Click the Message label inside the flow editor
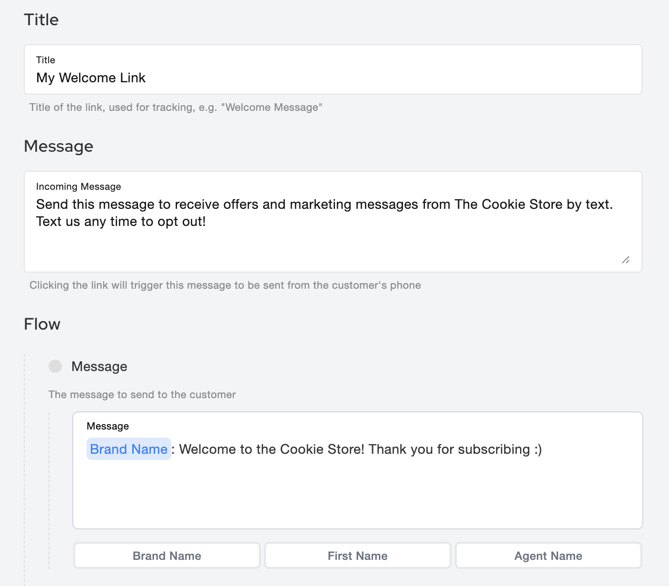 [x=108, y=426]
